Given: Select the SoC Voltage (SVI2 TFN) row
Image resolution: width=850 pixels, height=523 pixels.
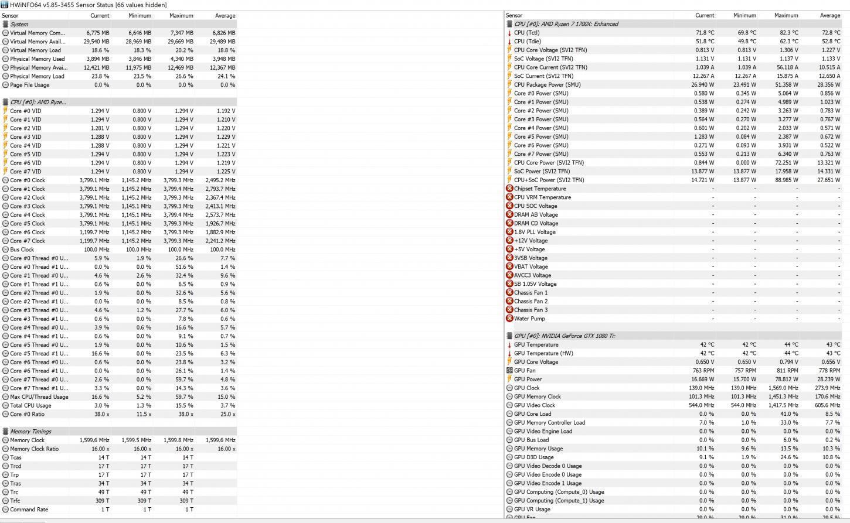Looking at the screenshot, I should (674, 59).
